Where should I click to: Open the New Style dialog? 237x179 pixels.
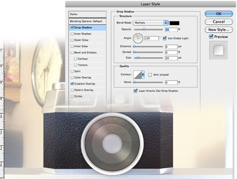pyautogui.click(x=219, y=30)
